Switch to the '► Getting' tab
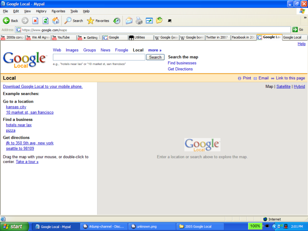The image size is (308, 231). click(90, 37)
